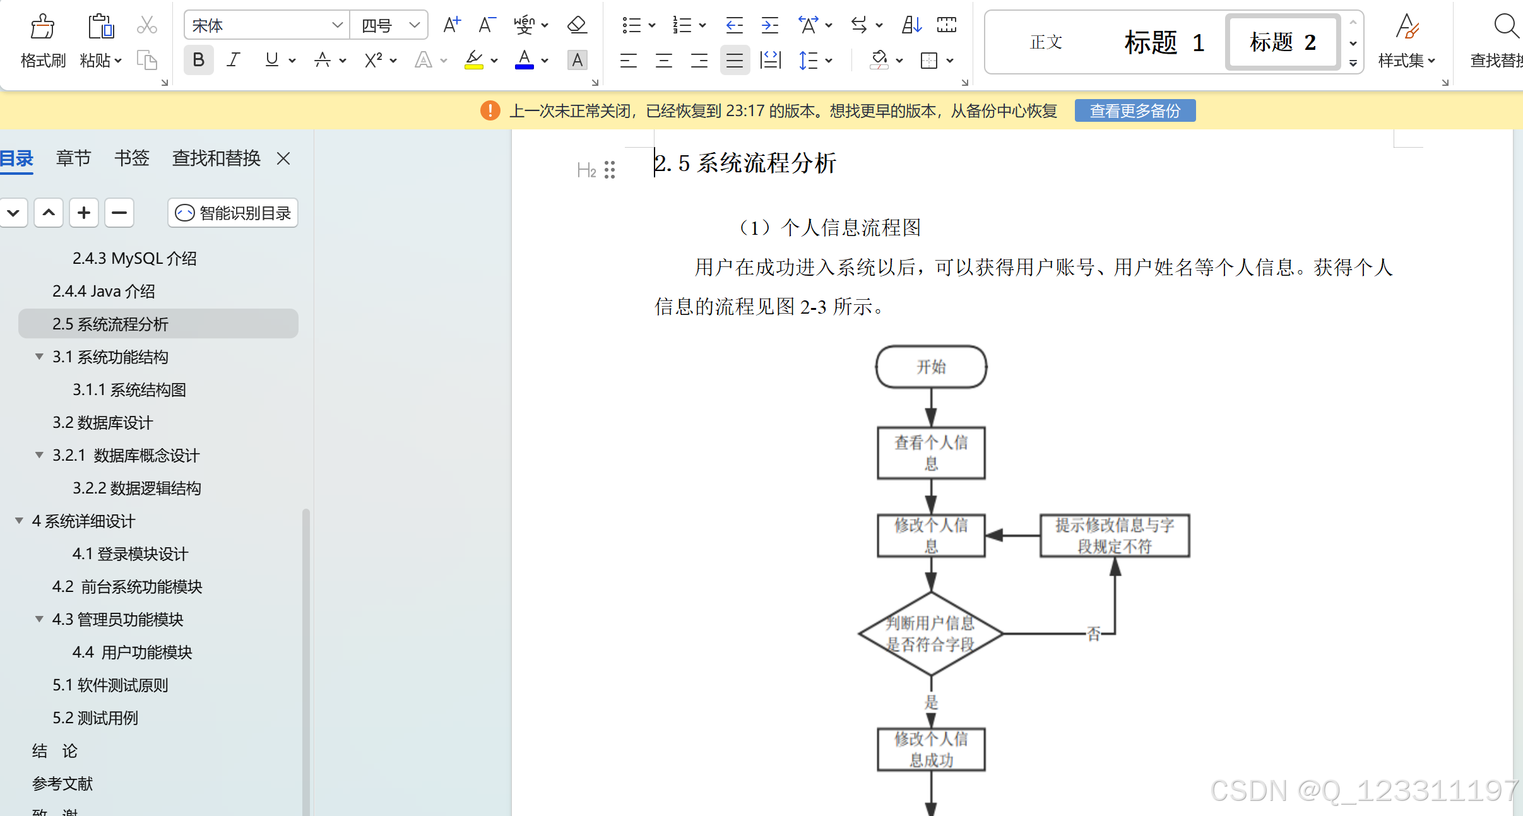The height and width of the screenshot is (816, 1523).
Task: Open the font name box showing 宋体
Action: 266,25
